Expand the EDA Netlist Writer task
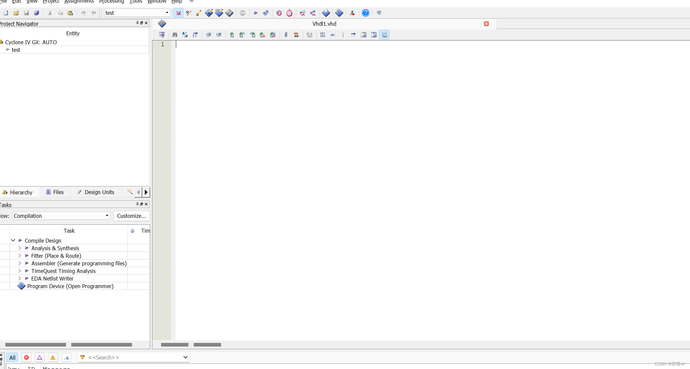Viewport: 690px width, 369px height. click(20, 278)
